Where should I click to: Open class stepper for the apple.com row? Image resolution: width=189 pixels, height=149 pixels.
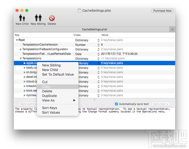tap(99, 63)
